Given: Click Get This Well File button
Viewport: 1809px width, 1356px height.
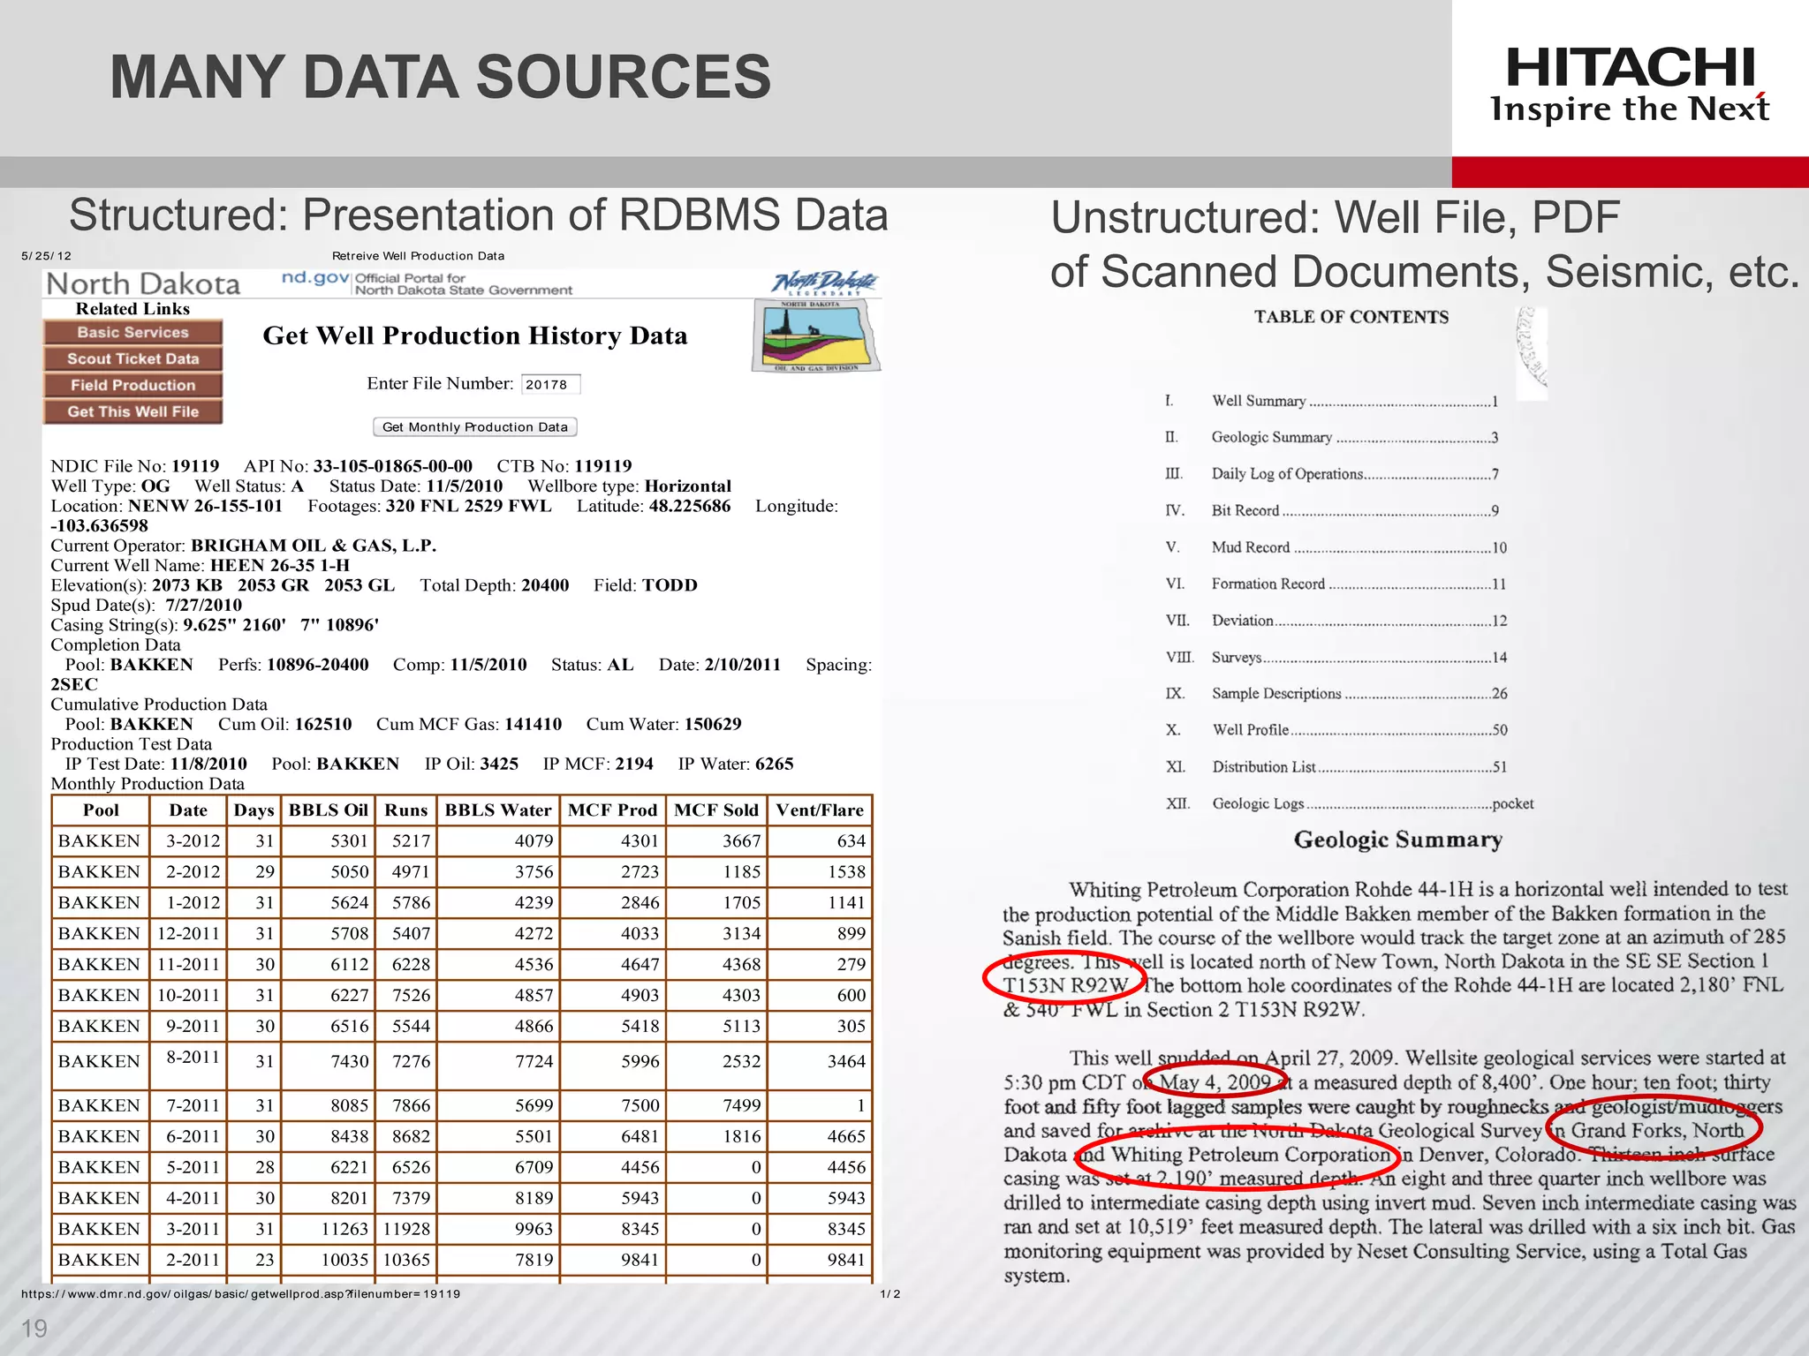Looking at the screenshot, I should click(132, 412).
